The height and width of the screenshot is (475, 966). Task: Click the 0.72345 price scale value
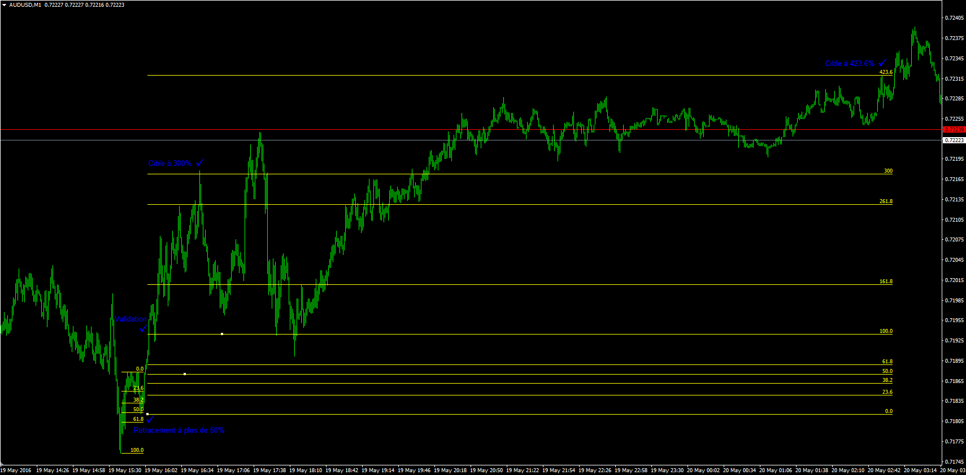tap(954, 59)
